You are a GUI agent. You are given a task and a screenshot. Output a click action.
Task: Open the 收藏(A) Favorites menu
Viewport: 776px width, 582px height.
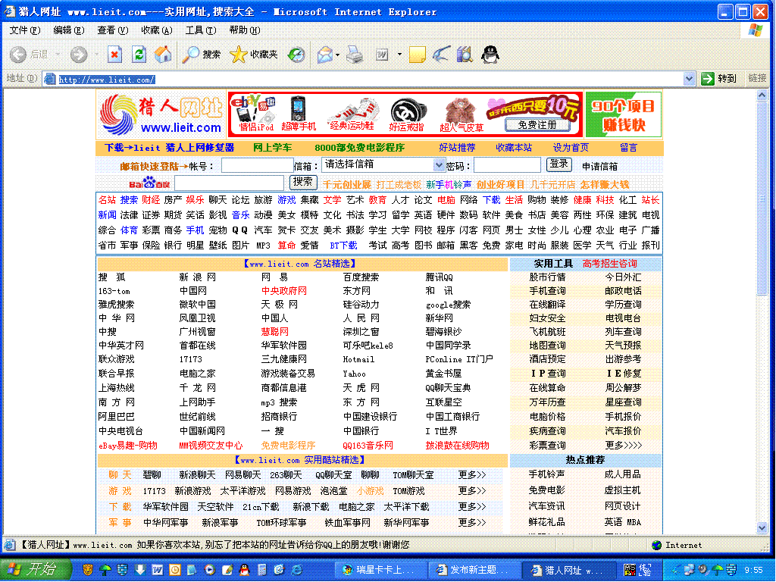pyautogui.click(x=156, y=30)
